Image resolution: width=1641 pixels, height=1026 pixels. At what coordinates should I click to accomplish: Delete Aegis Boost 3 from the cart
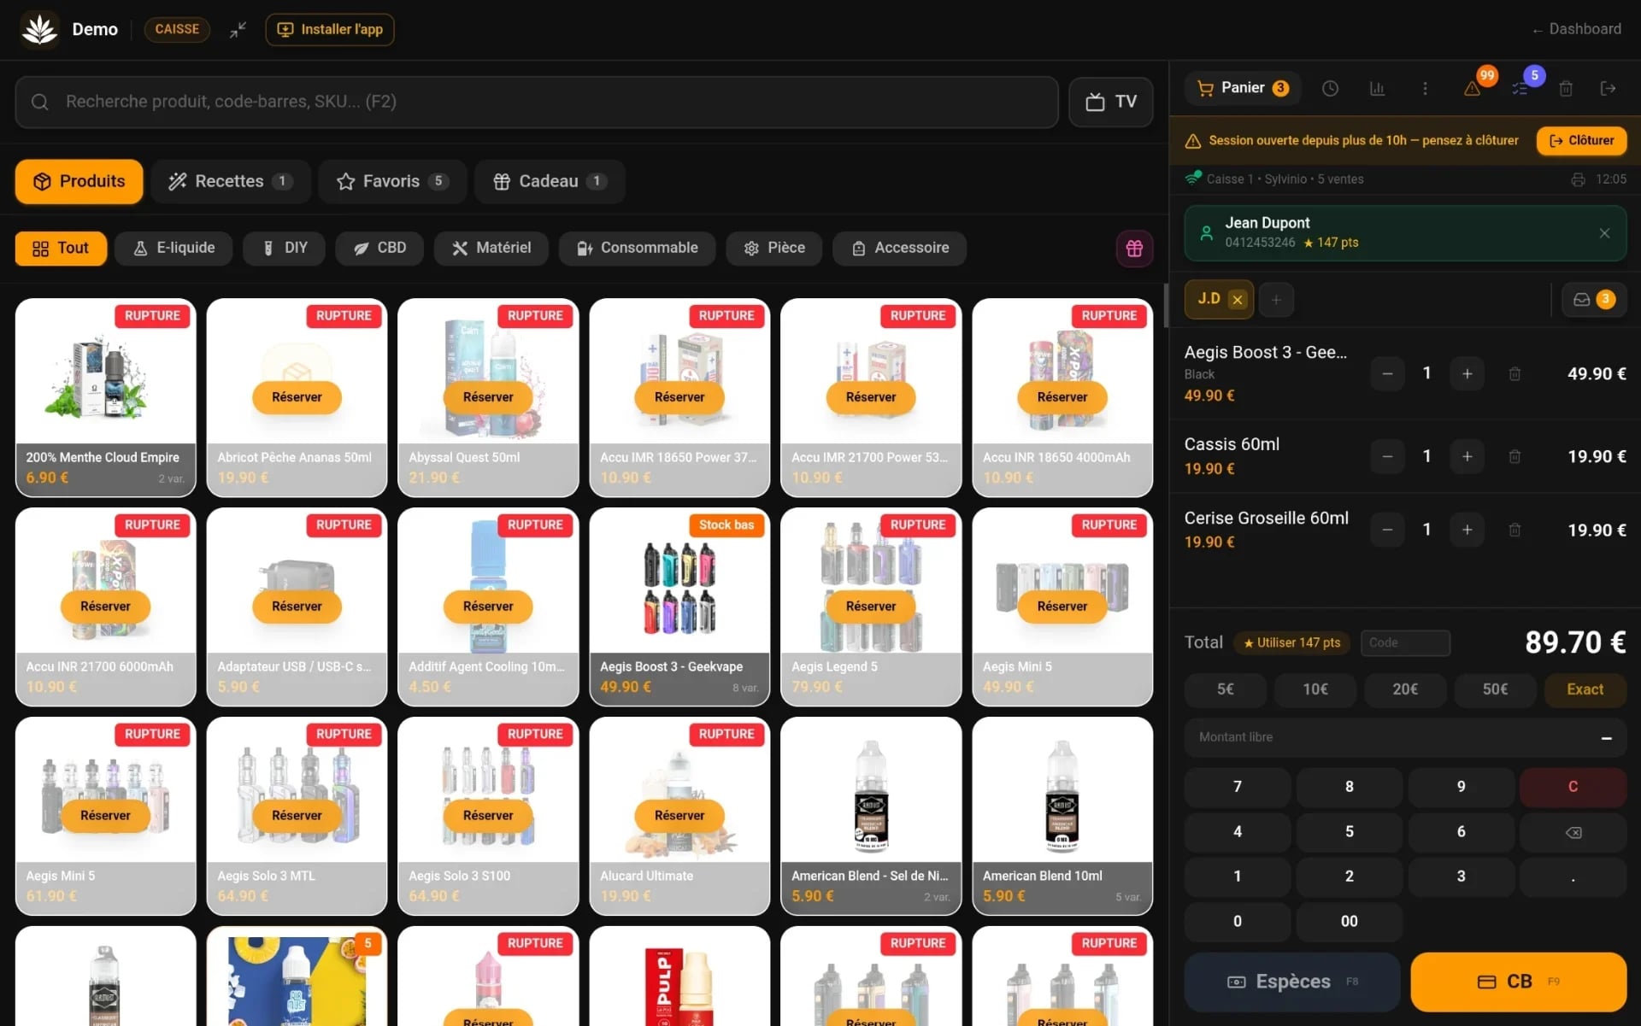(1515, 373)
